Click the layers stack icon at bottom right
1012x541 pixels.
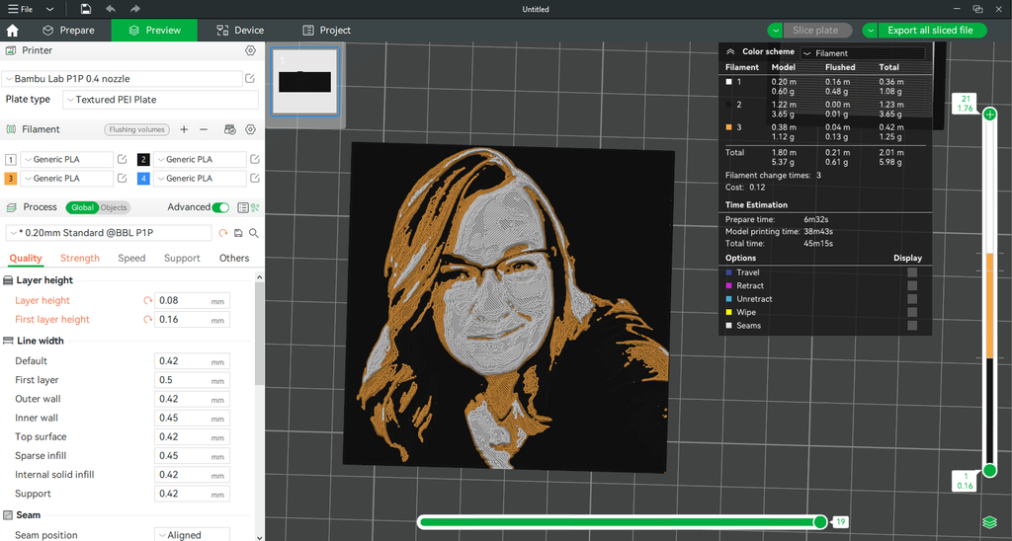tap(989, 521)
